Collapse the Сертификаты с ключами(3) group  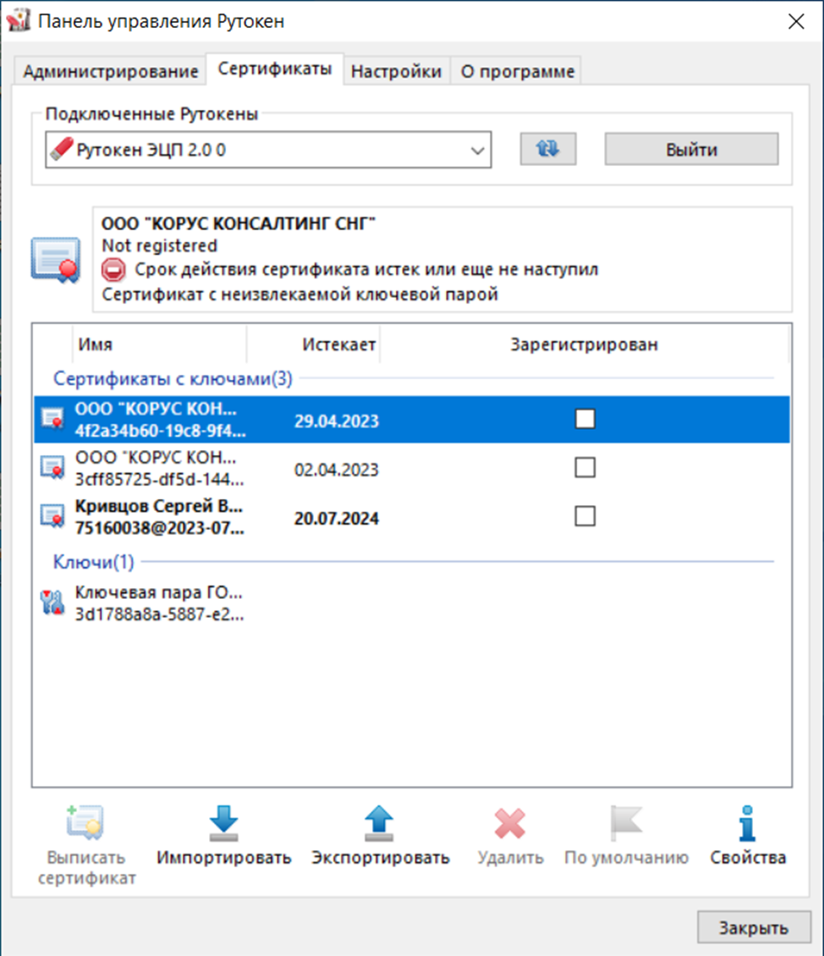point(173,379)
